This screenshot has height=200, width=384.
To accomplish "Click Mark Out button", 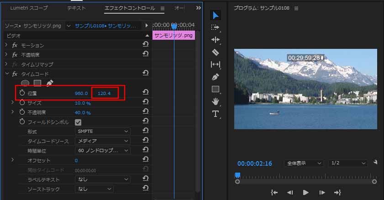I will coord(337,193).
